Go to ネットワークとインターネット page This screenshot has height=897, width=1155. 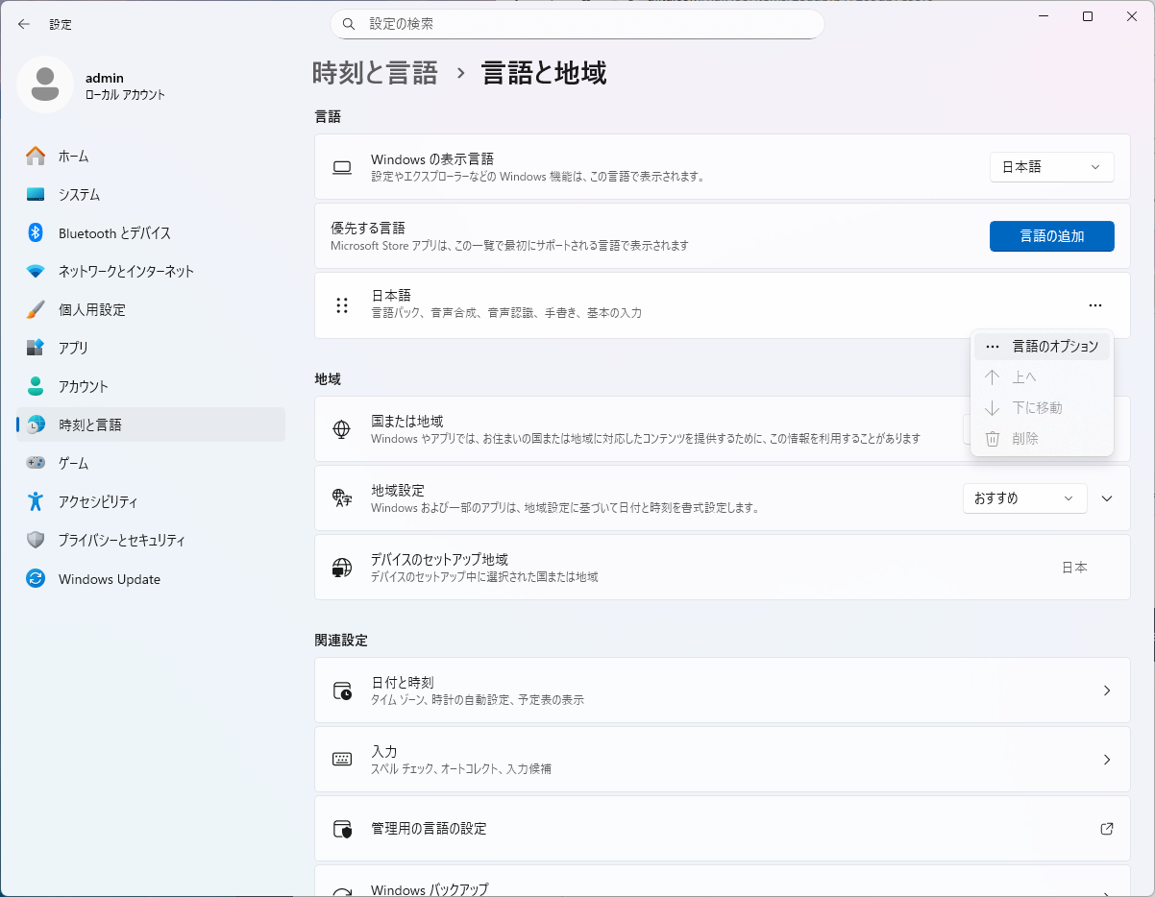point(125,271)
